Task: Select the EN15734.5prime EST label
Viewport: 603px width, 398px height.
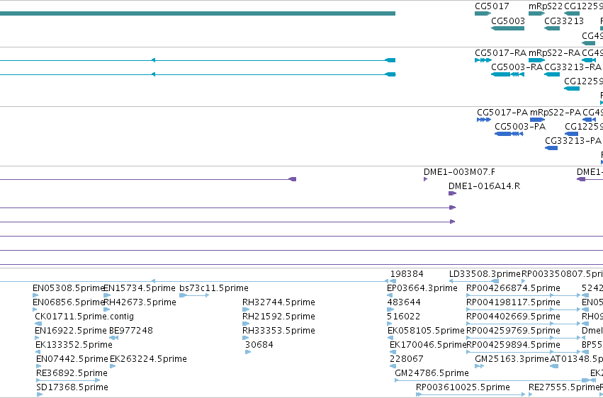Action: tap(140, 288)
